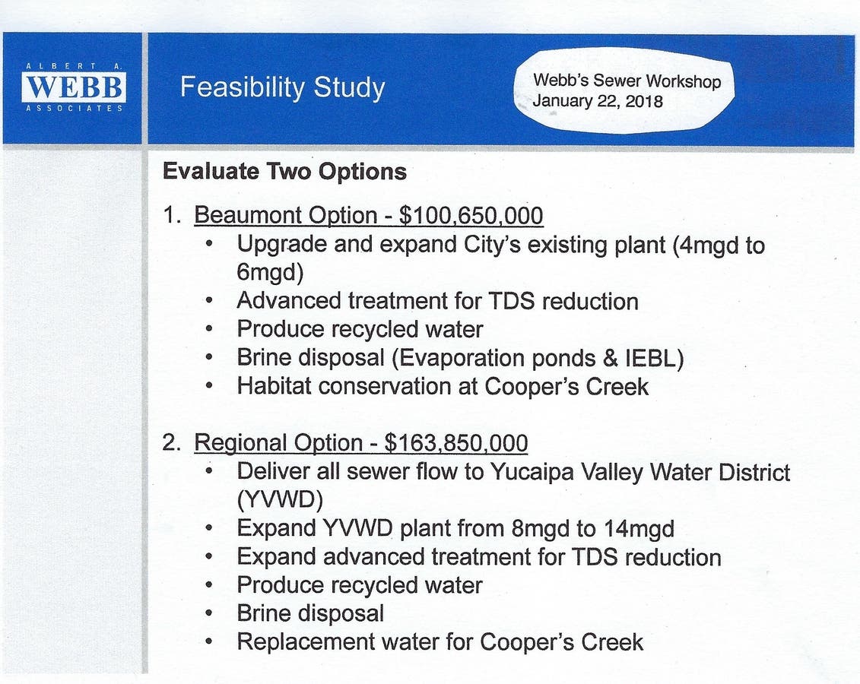
Task: Select Replacement water for Cooper's Creek line
Action: tap(440, 642)
